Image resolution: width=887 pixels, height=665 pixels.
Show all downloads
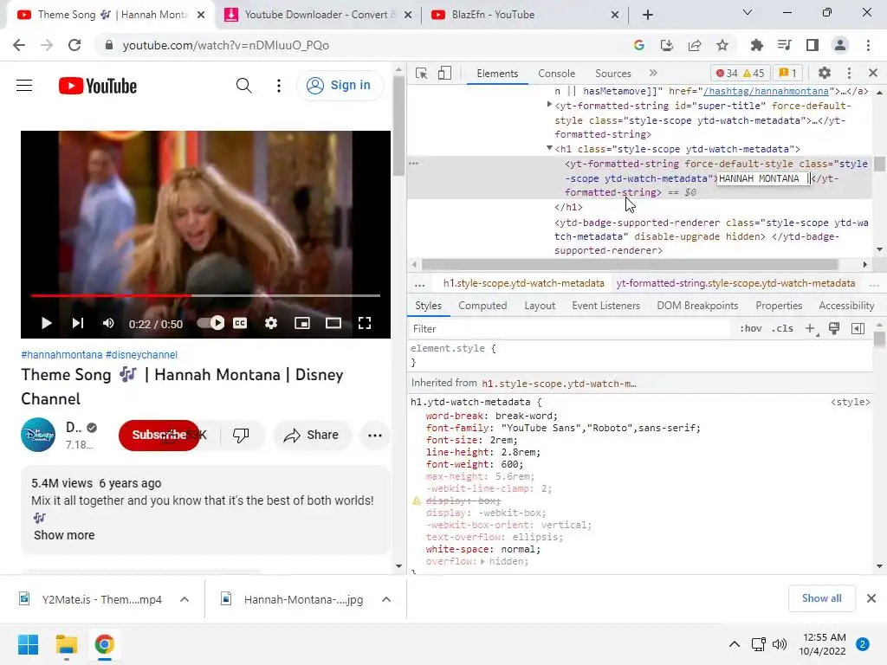[x=821, y=598]
